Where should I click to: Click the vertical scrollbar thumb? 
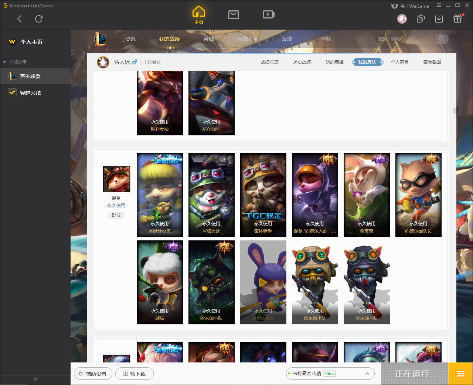[x=455, y=111]
